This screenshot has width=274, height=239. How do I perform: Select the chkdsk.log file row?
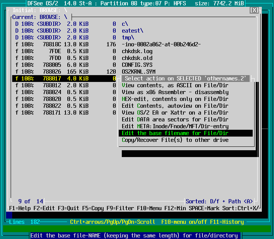tap(137, 51)
